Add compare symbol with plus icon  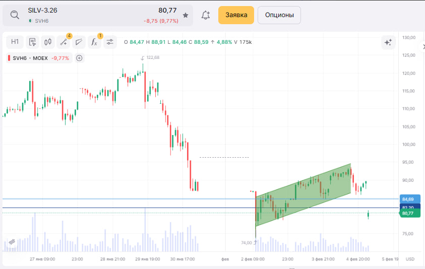pyautogui.click(x=79, y=58)
